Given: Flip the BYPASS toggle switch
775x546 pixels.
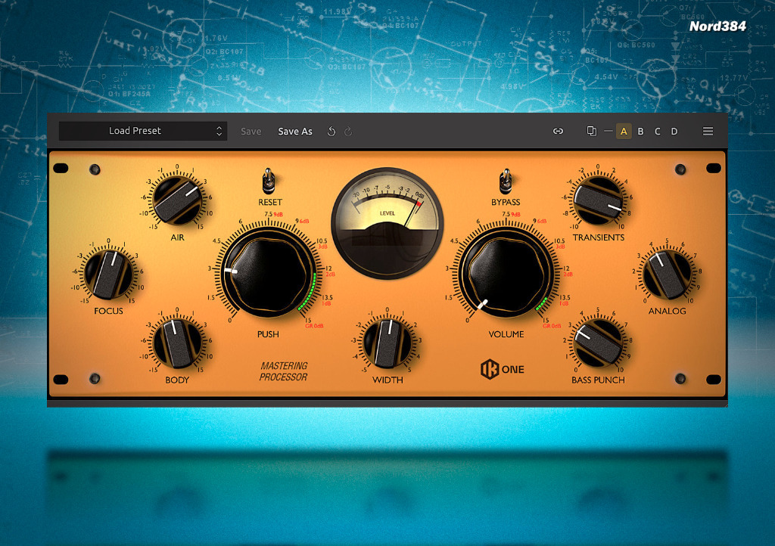Looking at the screenshot, I should pyautogui.click(x=506, y=181).
